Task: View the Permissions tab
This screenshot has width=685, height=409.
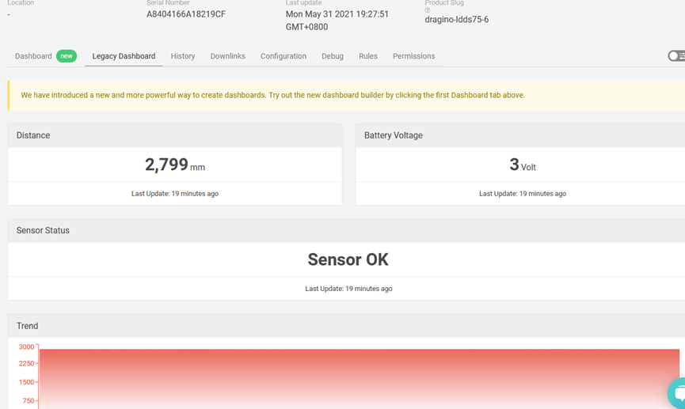Action: pyautogui.click(x=413, y=56)
